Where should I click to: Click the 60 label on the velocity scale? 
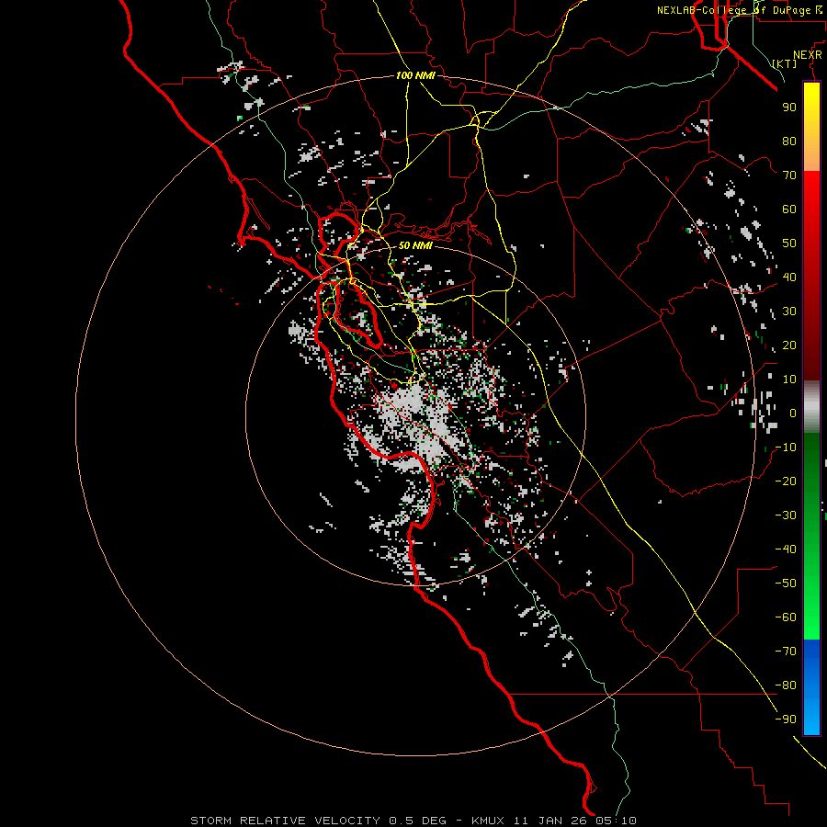coord(789,210)
